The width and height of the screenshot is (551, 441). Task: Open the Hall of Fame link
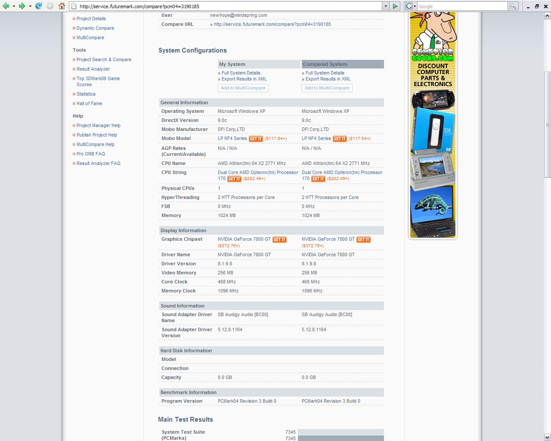89,103
